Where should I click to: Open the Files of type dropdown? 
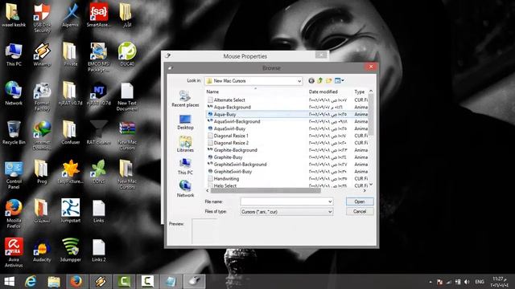click(330, 212)
